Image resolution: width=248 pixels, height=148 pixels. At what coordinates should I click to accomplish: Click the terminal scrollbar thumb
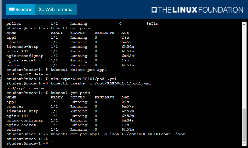244,124
